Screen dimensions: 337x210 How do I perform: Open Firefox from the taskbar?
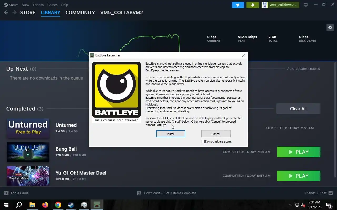(45, 205)
